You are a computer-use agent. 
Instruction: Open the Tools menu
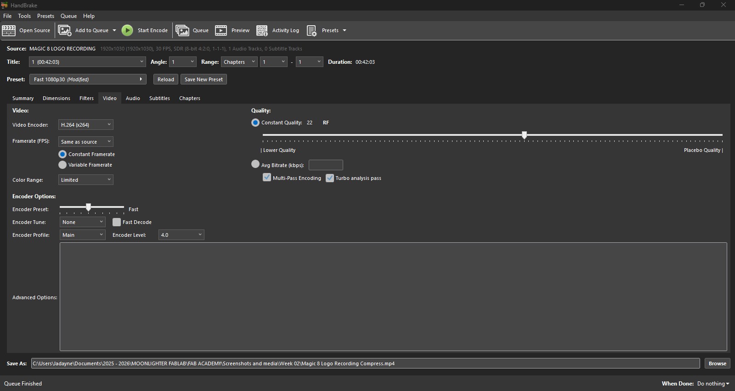coord(24,16)
